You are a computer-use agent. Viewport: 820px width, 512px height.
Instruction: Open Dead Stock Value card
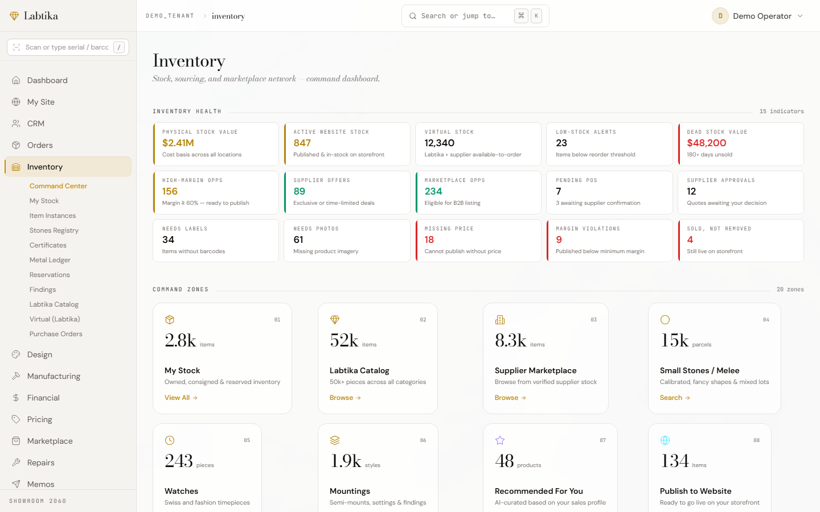pos(741,144)
